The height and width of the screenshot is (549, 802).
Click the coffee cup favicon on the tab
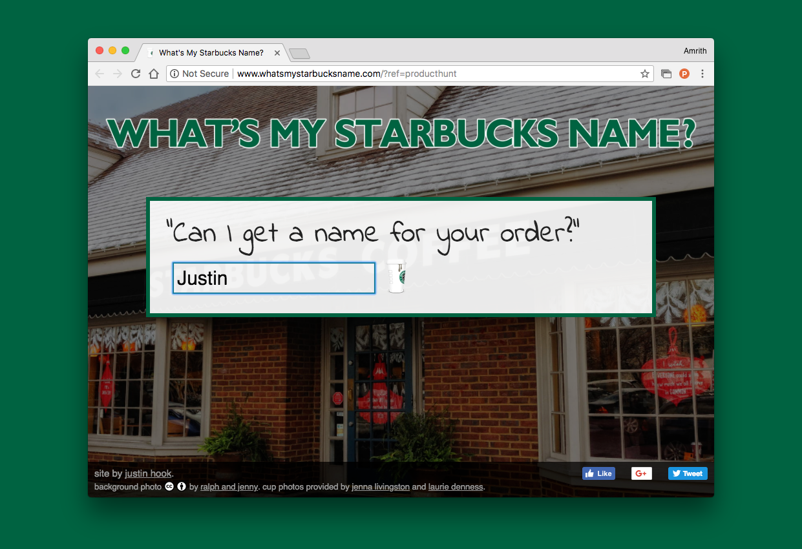pyautogui.click(x=151, y=52)
